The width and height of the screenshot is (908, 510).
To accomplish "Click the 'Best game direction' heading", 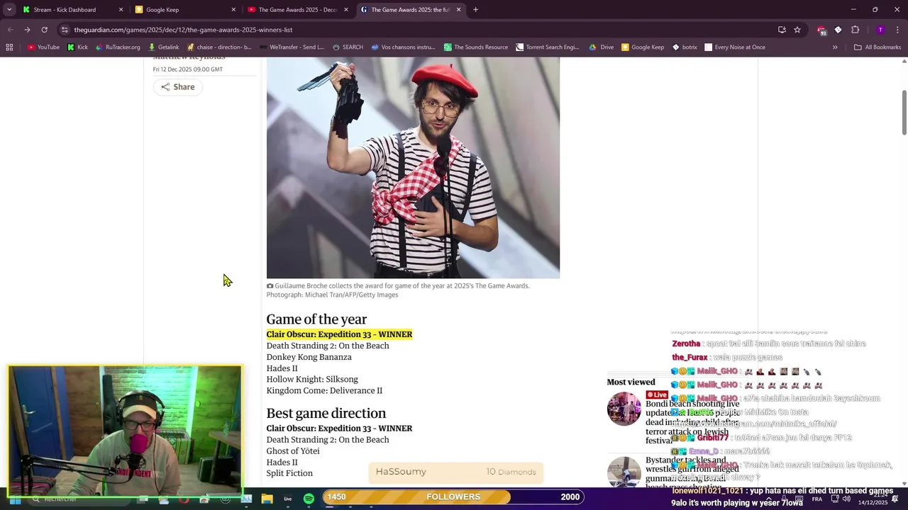I will tap(326, 414).
